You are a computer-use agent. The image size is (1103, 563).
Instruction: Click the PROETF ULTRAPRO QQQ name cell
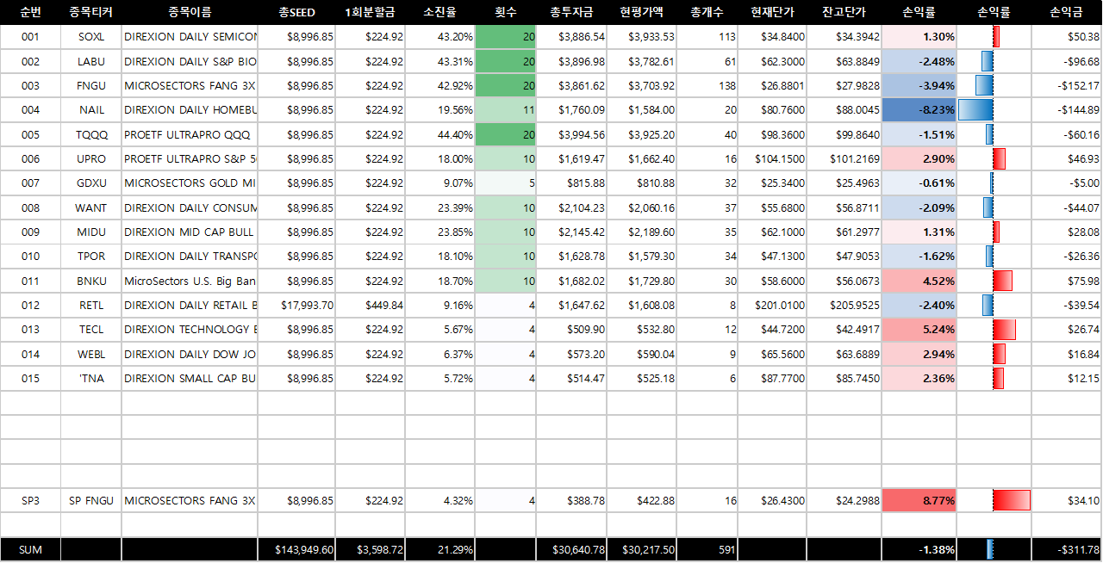pos(190,134)
